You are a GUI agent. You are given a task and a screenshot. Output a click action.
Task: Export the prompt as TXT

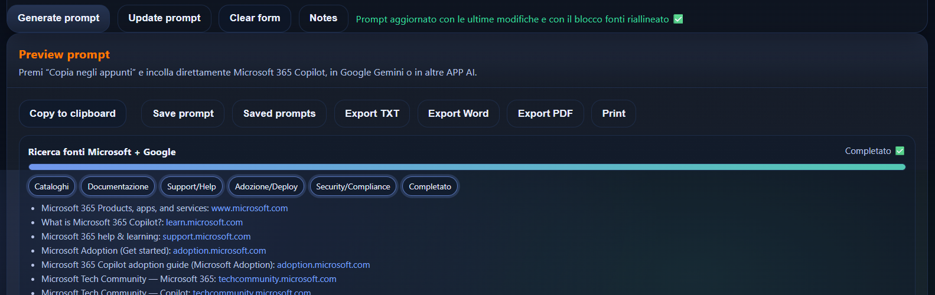(372, 113)
